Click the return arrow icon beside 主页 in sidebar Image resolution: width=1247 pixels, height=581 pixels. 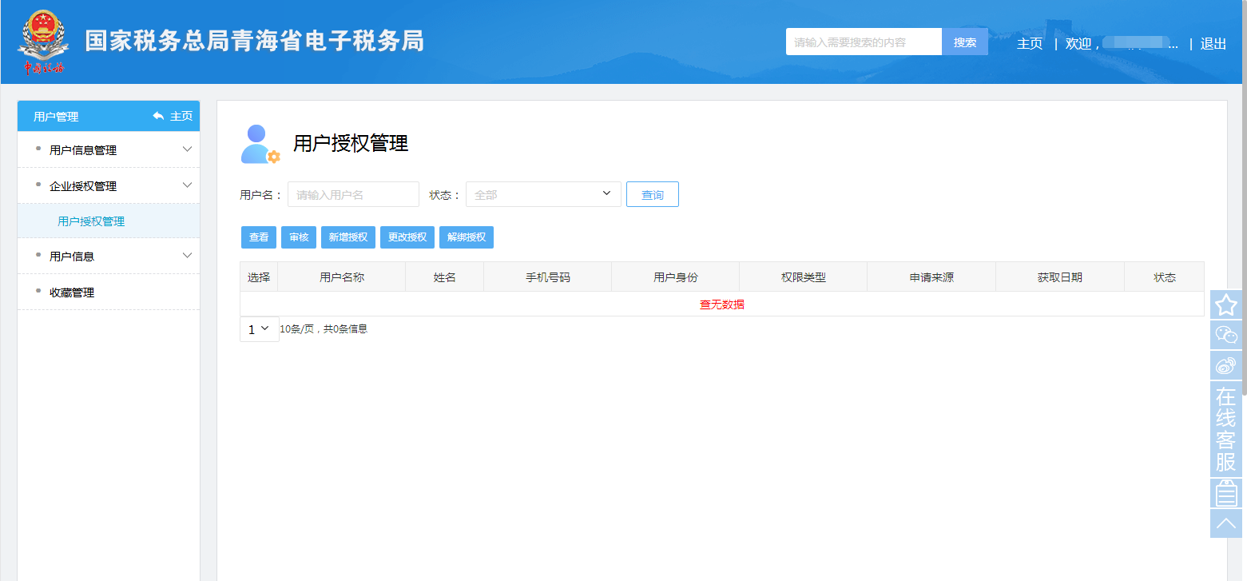click(158, 116)
